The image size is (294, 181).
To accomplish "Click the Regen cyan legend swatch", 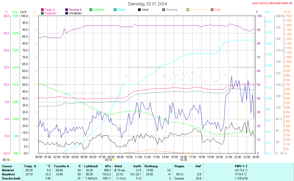I will click(115, 10).
